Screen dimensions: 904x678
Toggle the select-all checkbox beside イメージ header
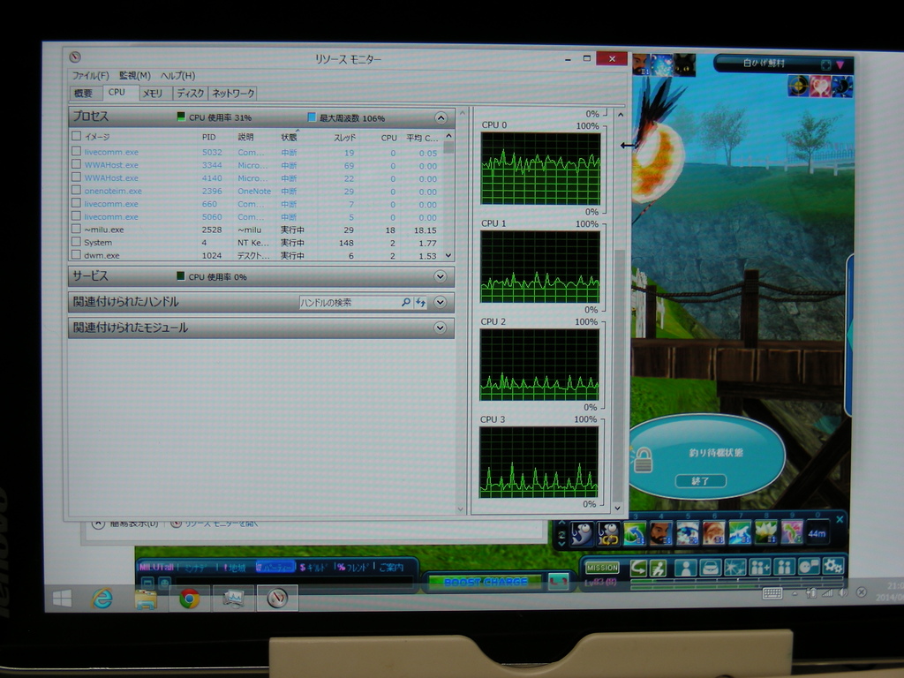[76, 137]
